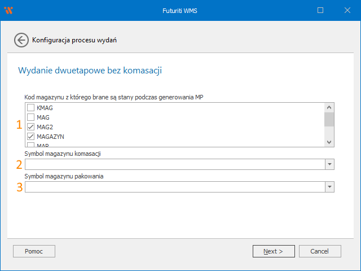Proceed with the Next button

pyautogui.click(x=274, y=251)
